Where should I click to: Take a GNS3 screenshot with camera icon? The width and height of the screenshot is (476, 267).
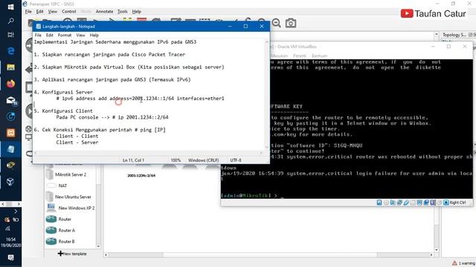coord(291,23)
